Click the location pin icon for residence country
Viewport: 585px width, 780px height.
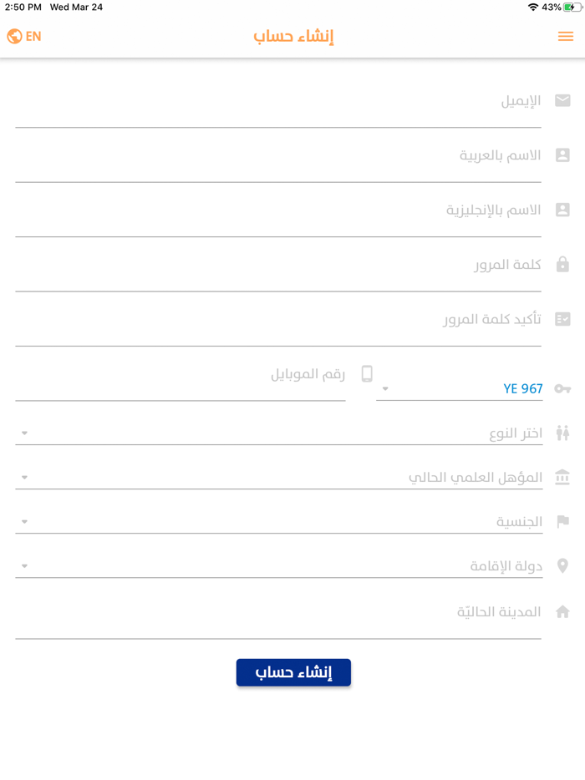[562, 565]
